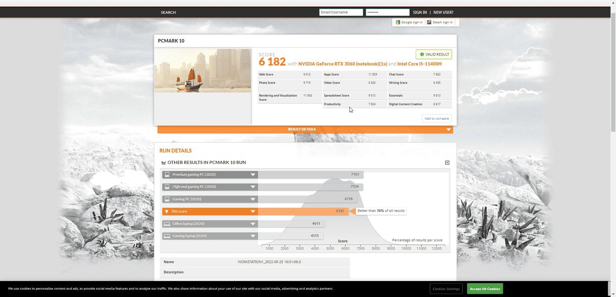Click the monitor icon on Premium gaming PC row

click(x=167, y=175)
